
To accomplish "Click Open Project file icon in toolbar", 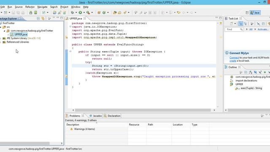I will (54, 12).
